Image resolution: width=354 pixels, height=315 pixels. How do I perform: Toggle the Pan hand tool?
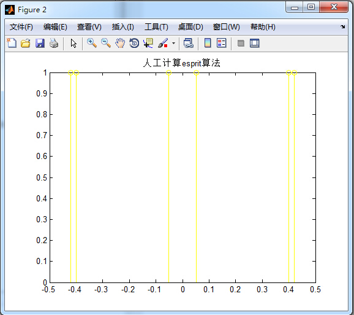pos(120,43)
